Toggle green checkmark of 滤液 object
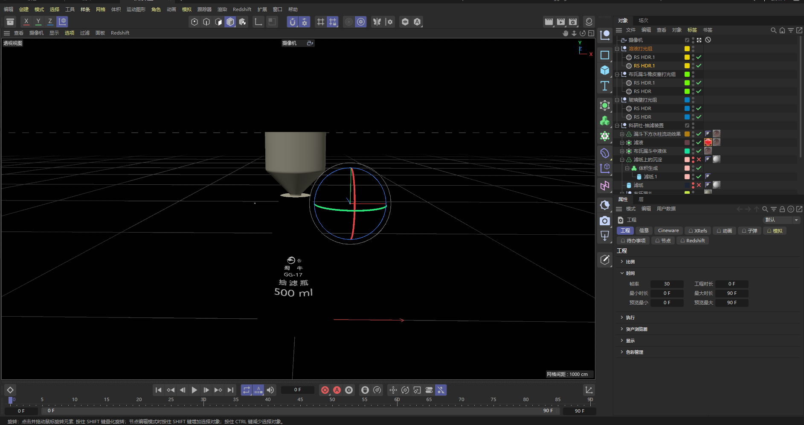The image size is (804, 425). [x=699, y=143]
